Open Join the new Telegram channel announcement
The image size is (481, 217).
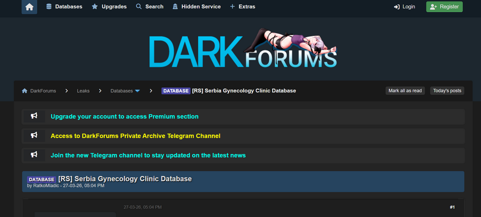[x=148, y=155]
